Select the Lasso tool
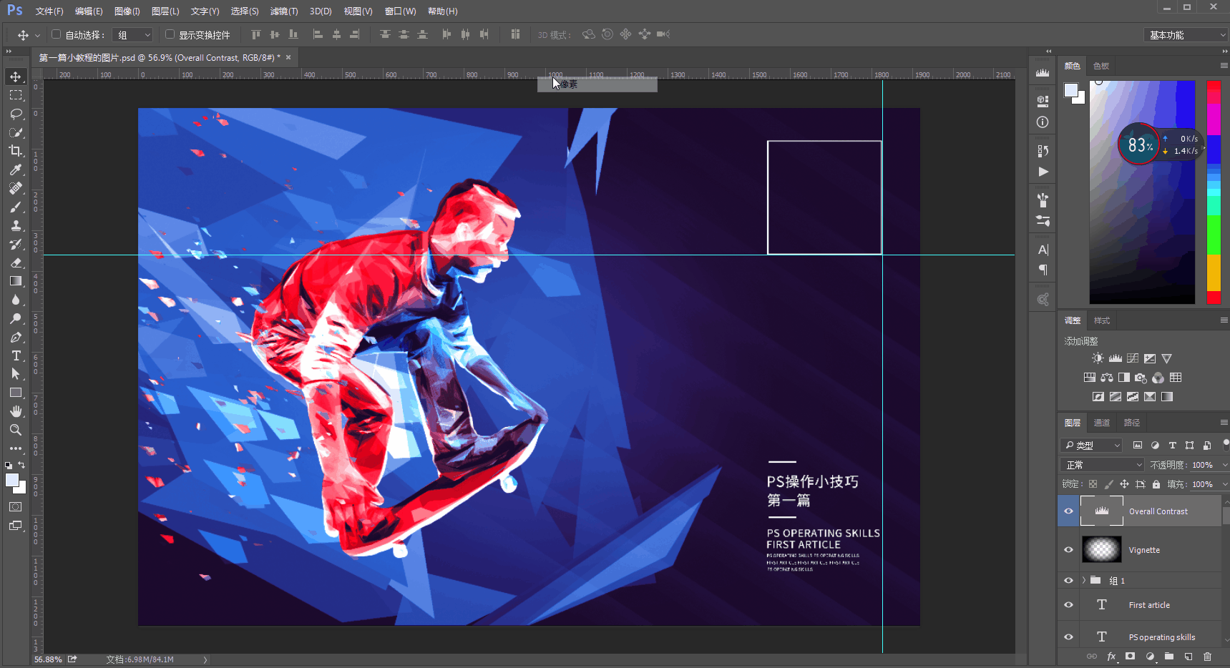The width and height of the screenshot is (1230, 668). coord(16,114)
